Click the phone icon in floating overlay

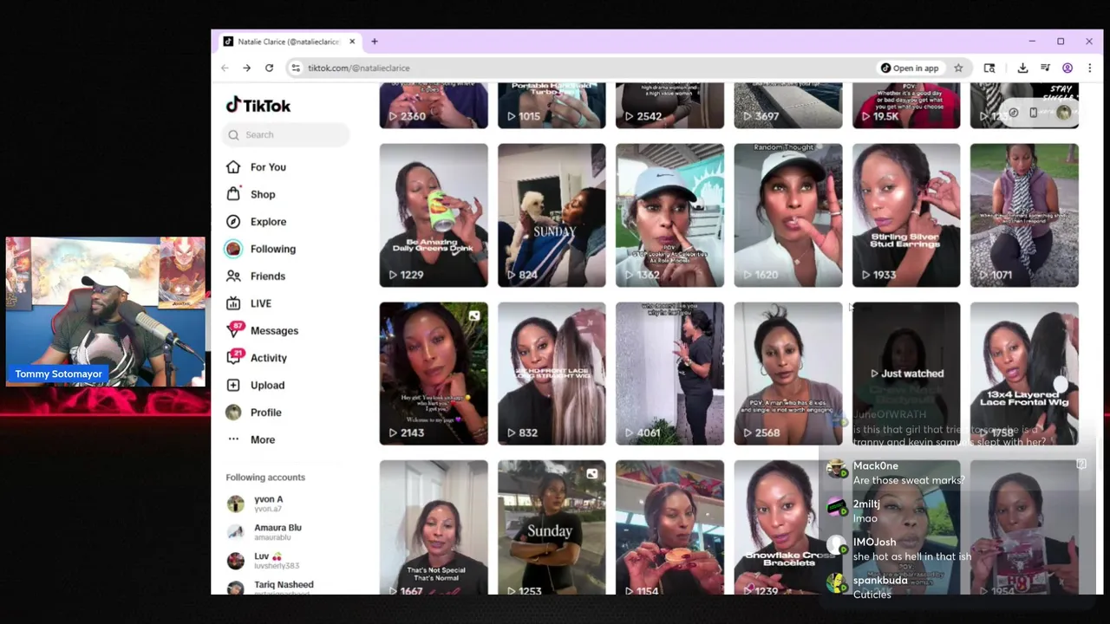(x=1033, y=113)
